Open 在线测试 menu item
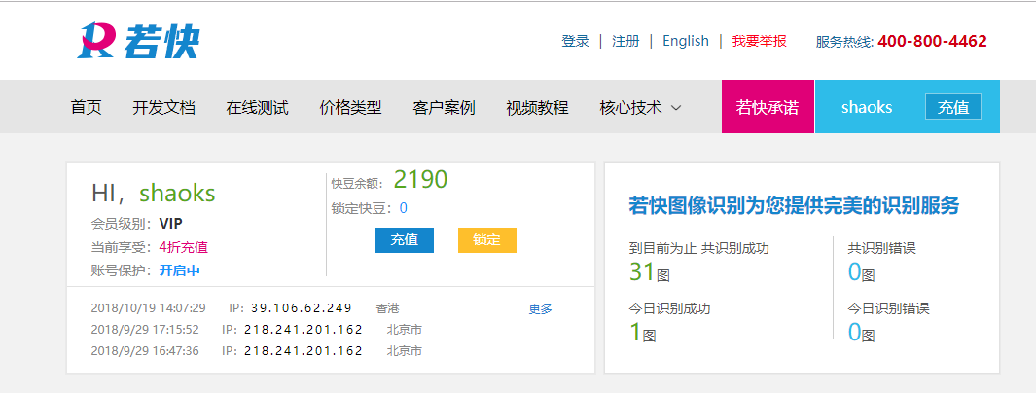This screenshot has width=1036, height=393. (257, 107)
